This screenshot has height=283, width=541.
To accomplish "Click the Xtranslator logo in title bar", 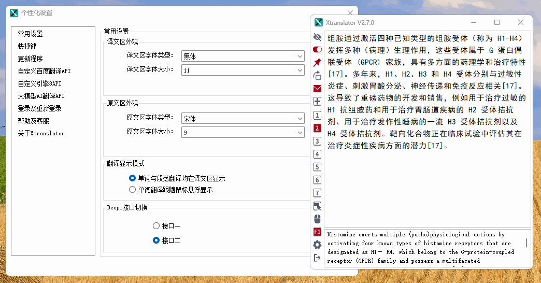I will click(x=319, y=22).
